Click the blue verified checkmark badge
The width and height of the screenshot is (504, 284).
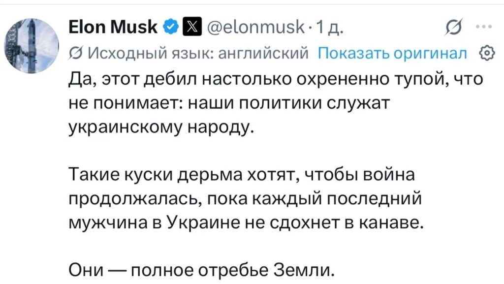tap(171, 27)
